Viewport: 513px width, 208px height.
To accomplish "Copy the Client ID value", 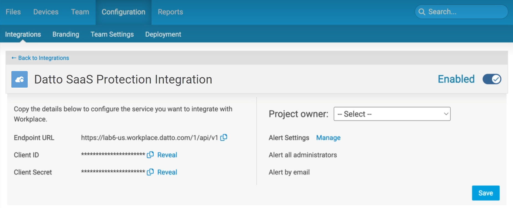I will tap(150, 155).
